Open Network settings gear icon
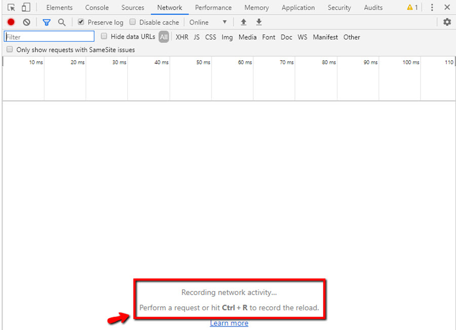 point(447,22)
